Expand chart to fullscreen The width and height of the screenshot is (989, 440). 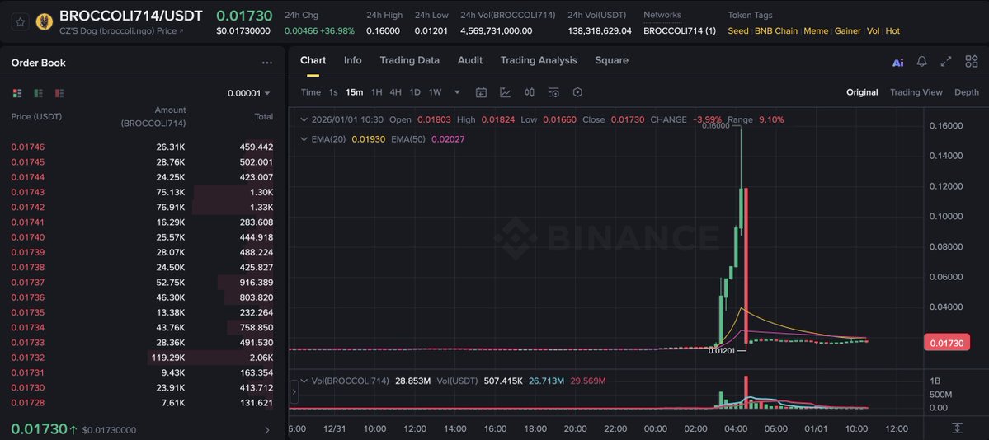946,62
